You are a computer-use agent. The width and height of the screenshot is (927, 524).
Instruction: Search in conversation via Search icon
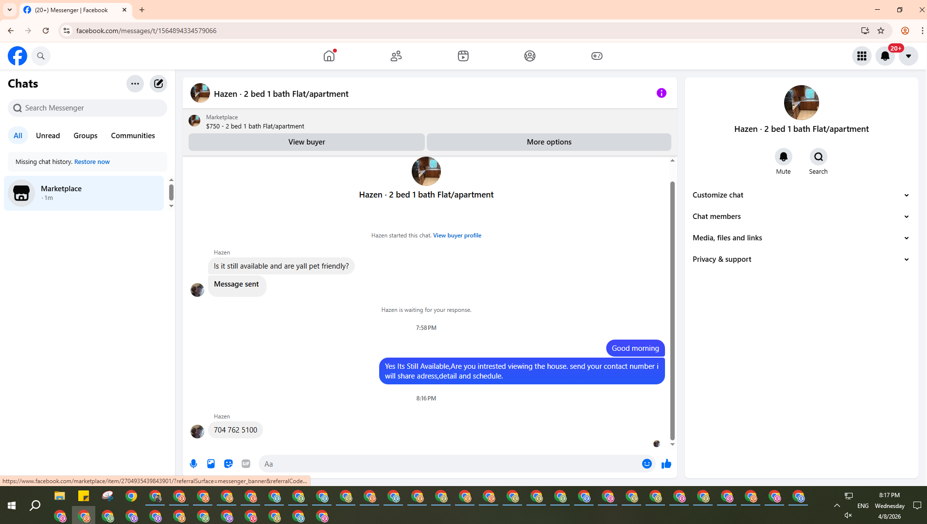pos(819,157)
